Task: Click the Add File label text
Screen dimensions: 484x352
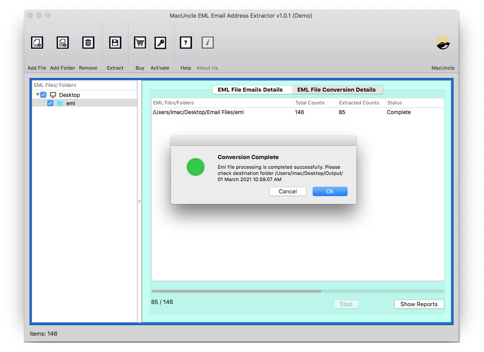Action: pyautogui.click(x=37, y=68)
